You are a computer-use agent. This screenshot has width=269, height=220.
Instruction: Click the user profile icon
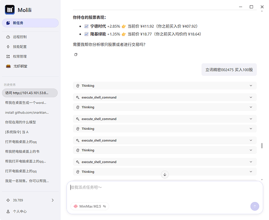pyautogui.click(x=8, y=212)
